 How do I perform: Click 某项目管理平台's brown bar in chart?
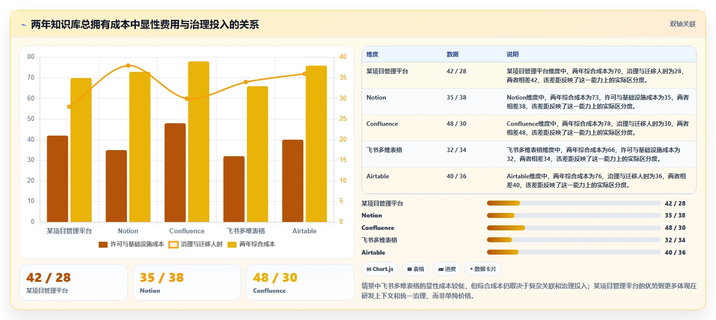point(58,179)
